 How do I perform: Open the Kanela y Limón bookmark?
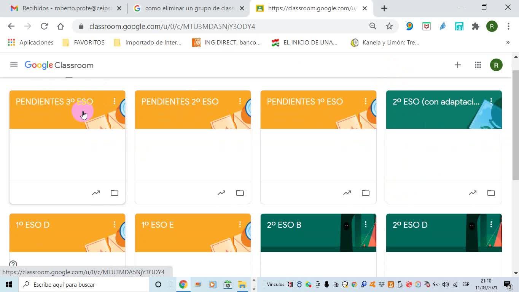coord(385,42)
